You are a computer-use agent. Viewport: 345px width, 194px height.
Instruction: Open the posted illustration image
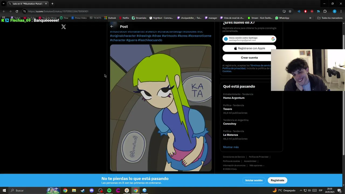pyautogui.click(x=161, y=108)
